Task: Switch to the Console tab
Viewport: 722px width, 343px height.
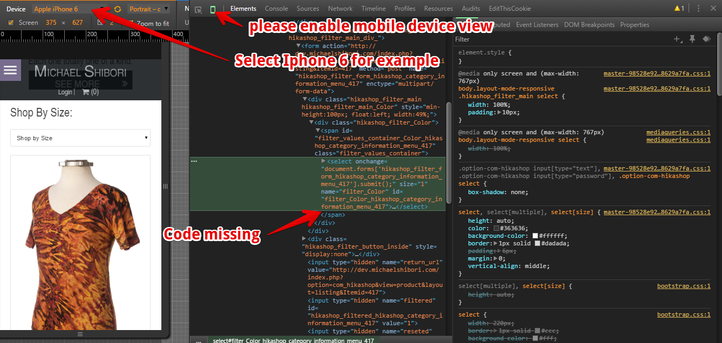Action: click(x=276, y=9)
